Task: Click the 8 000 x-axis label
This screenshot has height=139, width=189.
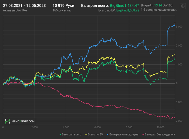Action: coord(129,127)
